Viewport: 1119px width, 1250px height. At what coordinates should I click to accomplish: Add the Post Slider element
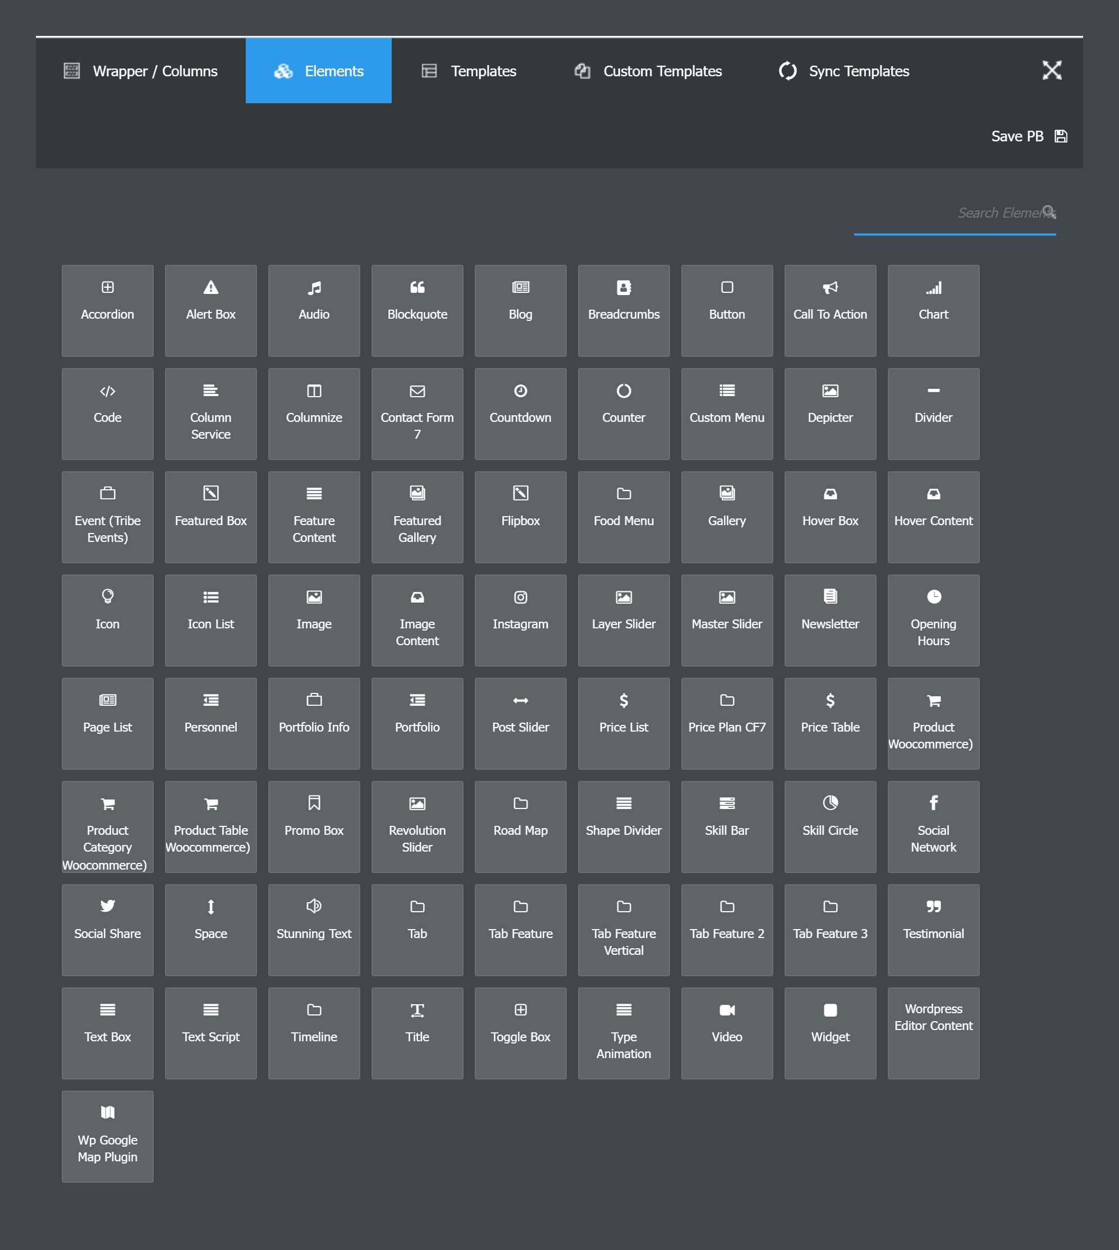point(521,723)
